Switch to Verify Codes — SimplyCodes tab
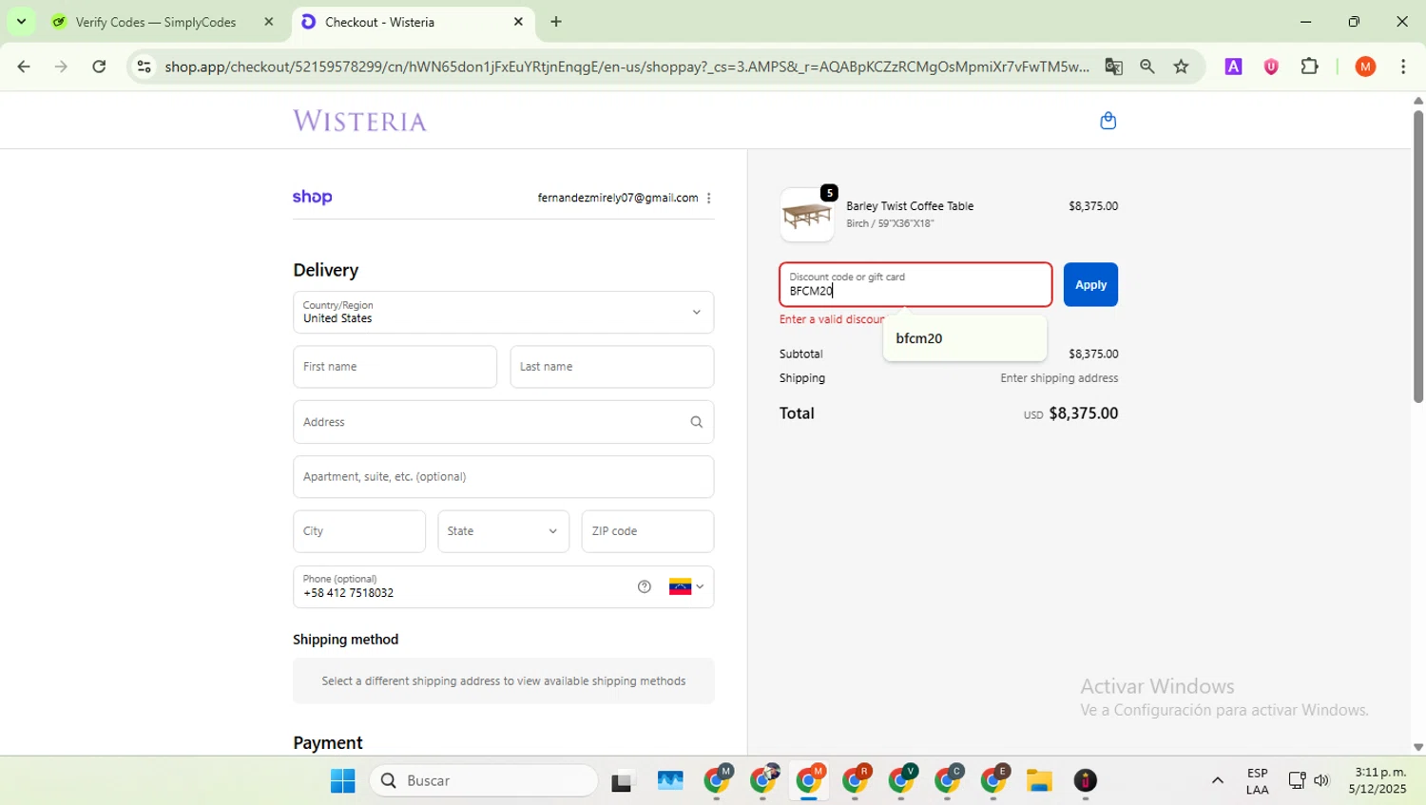 click(x=155, y=22)
